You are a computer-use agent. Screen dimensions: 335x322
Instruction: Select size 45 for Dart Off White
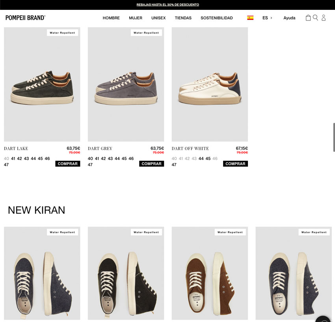[x=208, y=158]
